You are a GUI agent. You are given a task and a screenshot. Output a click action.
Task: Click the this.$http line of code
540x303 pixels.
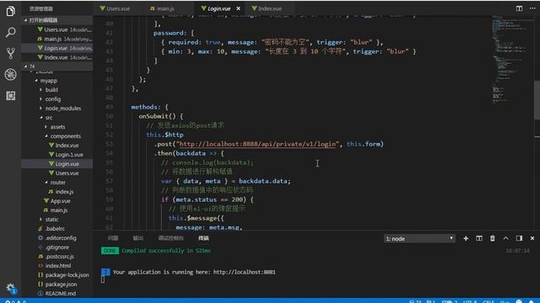[x=165, y=135]
